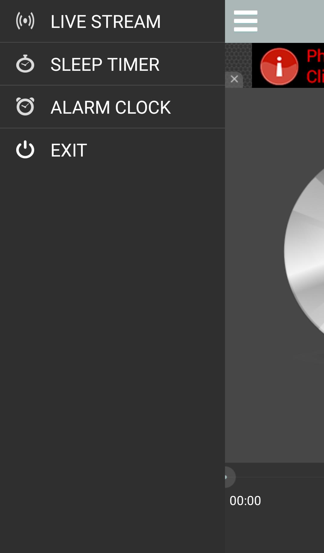Viewport: 324px width, 553px height.
Task: Tap the 00:00 elapsed time label
Action: pyautogui.click(x=245, y=501)
